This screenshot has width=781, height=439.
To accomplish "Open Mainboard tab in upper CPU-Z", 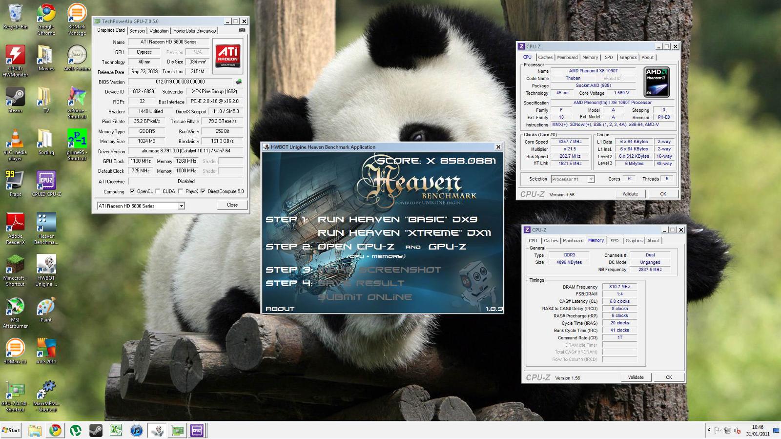I will click(x=567, y=58).
